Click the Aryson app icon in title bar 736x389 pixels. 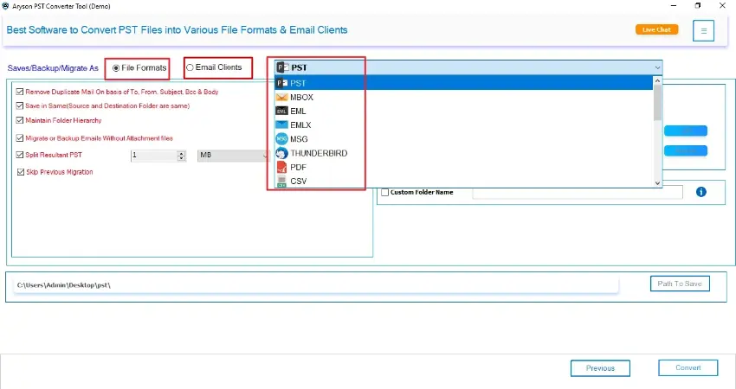(x=5, y=6)
